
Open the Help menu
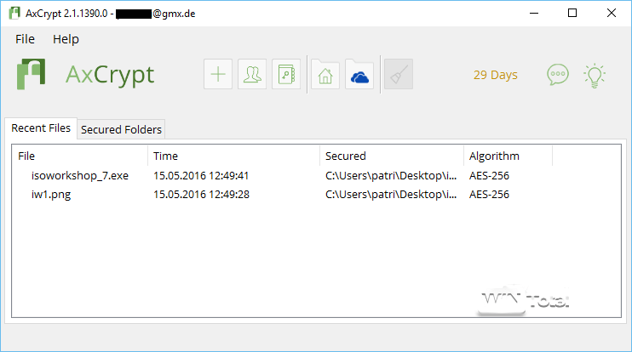(x=66, y=39)
